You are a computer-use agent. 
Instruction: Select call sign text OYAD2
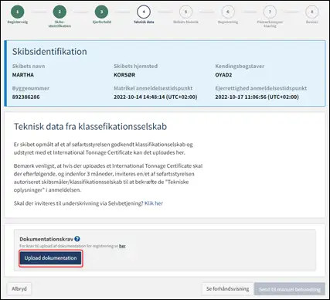[x=223, y=75]
